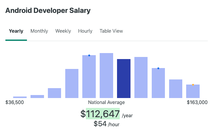The width and height of the screenshot is (214, 137).
Task: Switch to Table View
Action: tap(111, 31)
